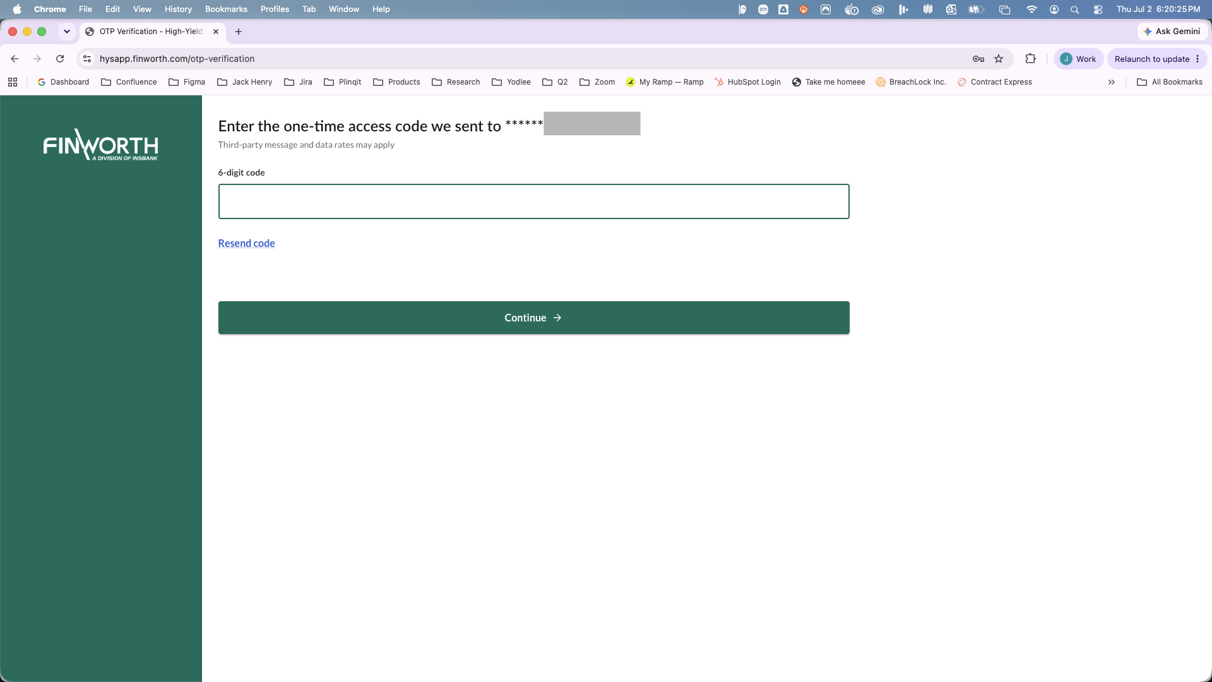Open site information icon in address bar
The height and width of the screenshot is (682, 1212).
coord(87,59)
